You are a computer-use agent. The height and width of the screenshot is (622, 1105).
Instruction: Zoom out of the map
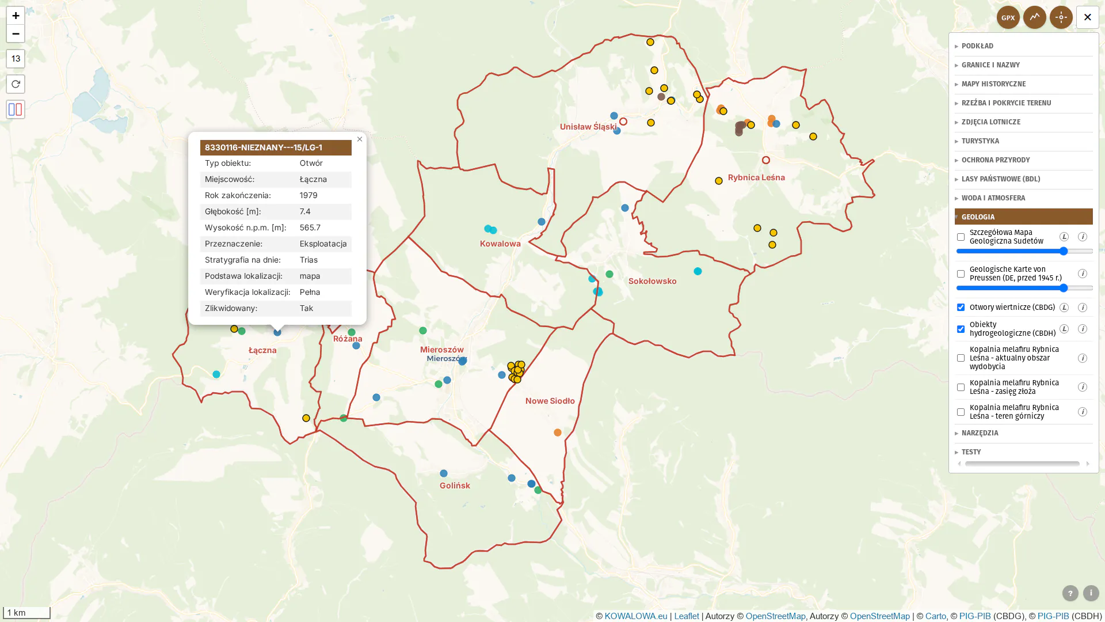16,33
